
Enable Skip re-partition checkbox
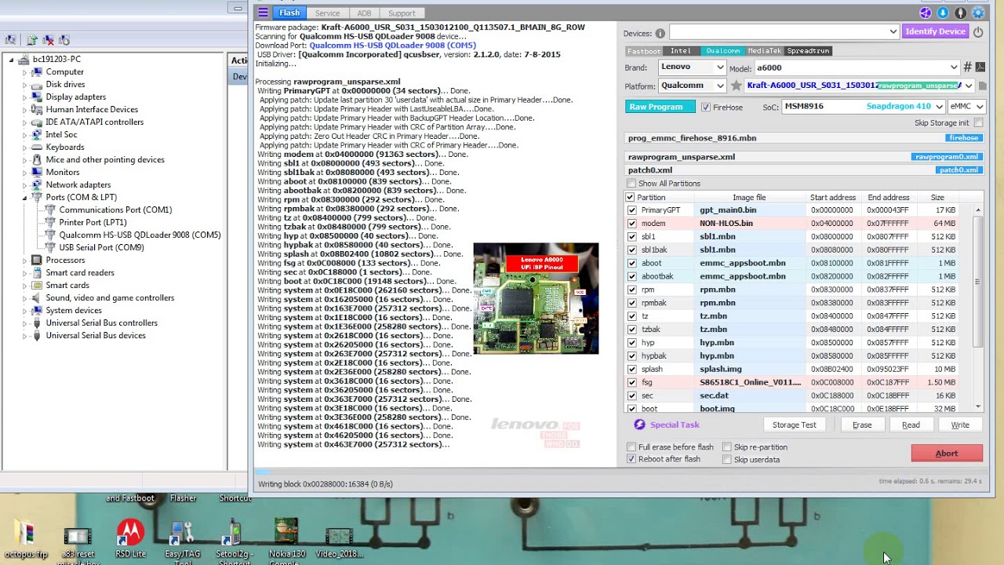(727, 447)
